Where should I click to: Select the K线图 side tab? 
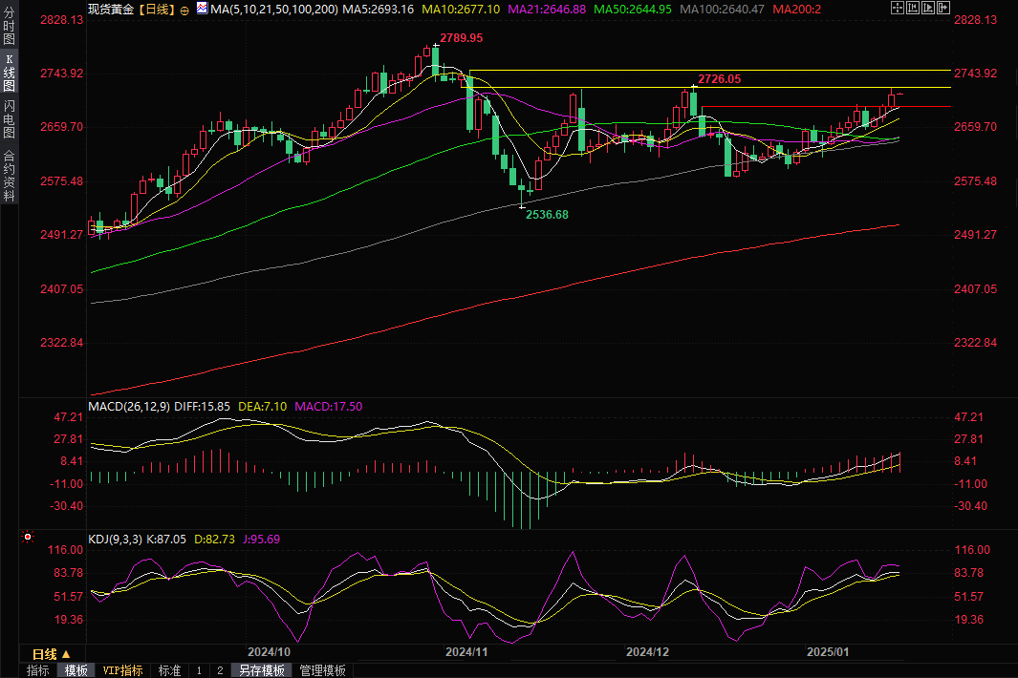pos(10,73)
